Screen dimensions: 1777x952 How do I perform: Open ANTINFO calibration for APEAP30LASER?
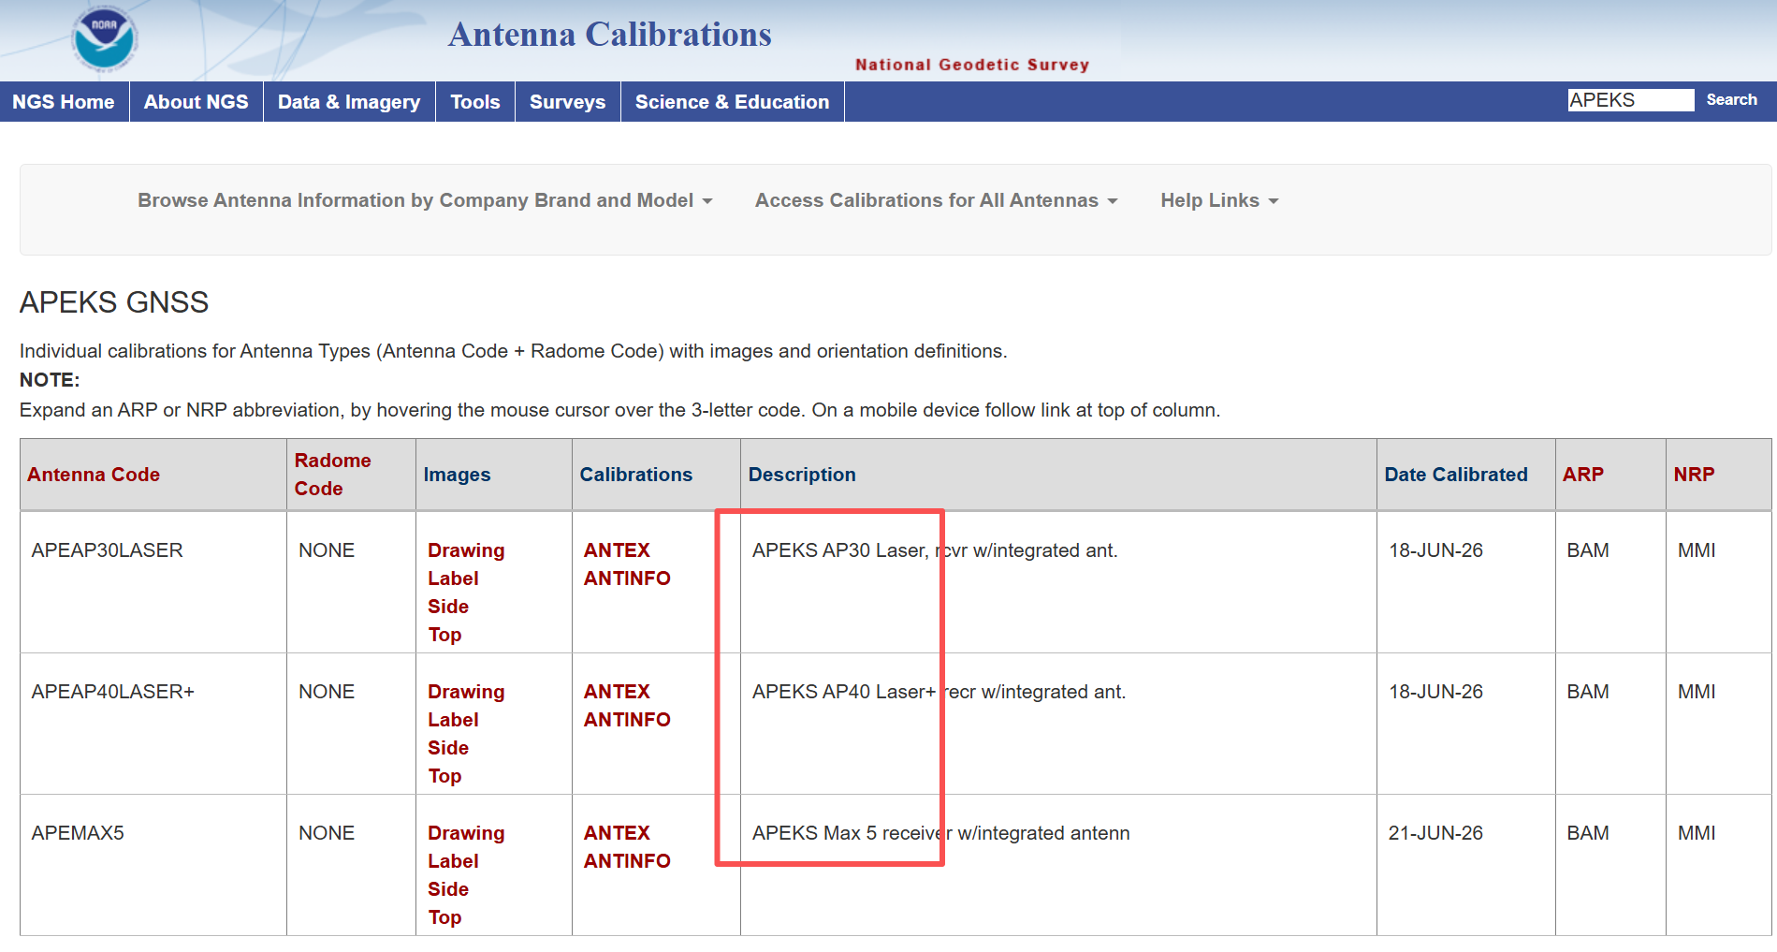(x=627, y=579)
